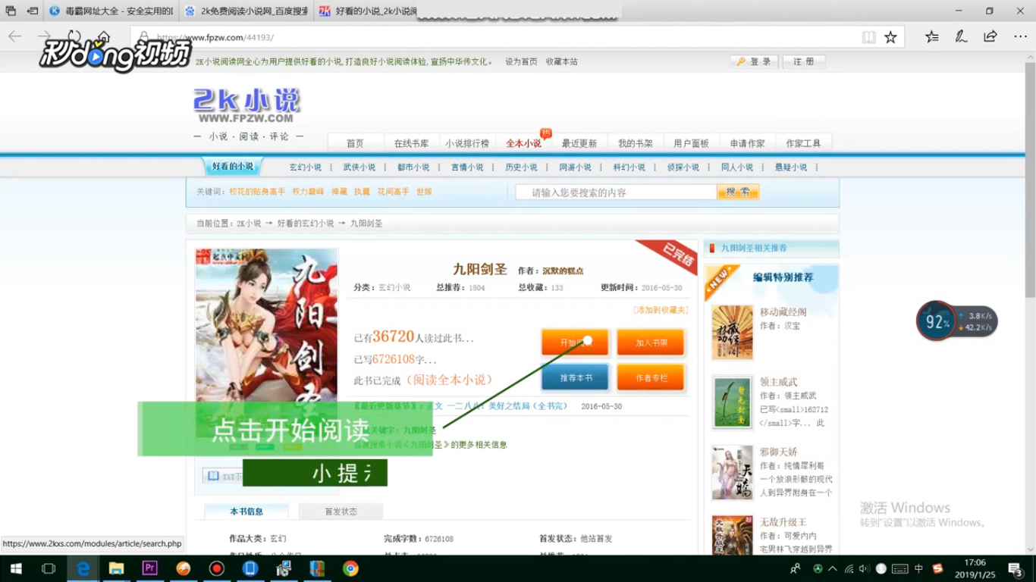This screenshot has width=1036, height=582.
Task: Click the Edge favorites star icon
Action: pyautogui.click(x=890, y=37)
